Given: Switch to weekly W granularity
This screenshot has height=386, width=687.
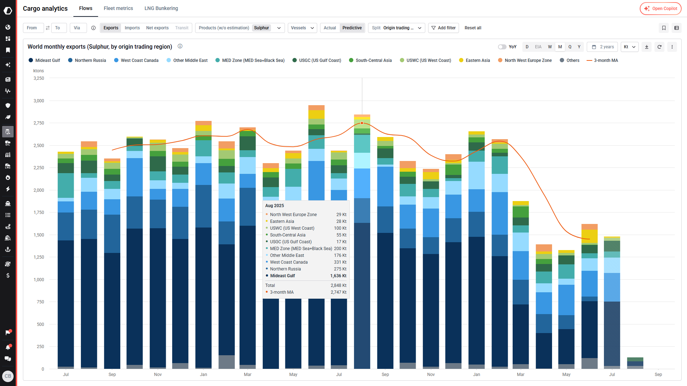Looking at the screenshot, I should 550,47.
